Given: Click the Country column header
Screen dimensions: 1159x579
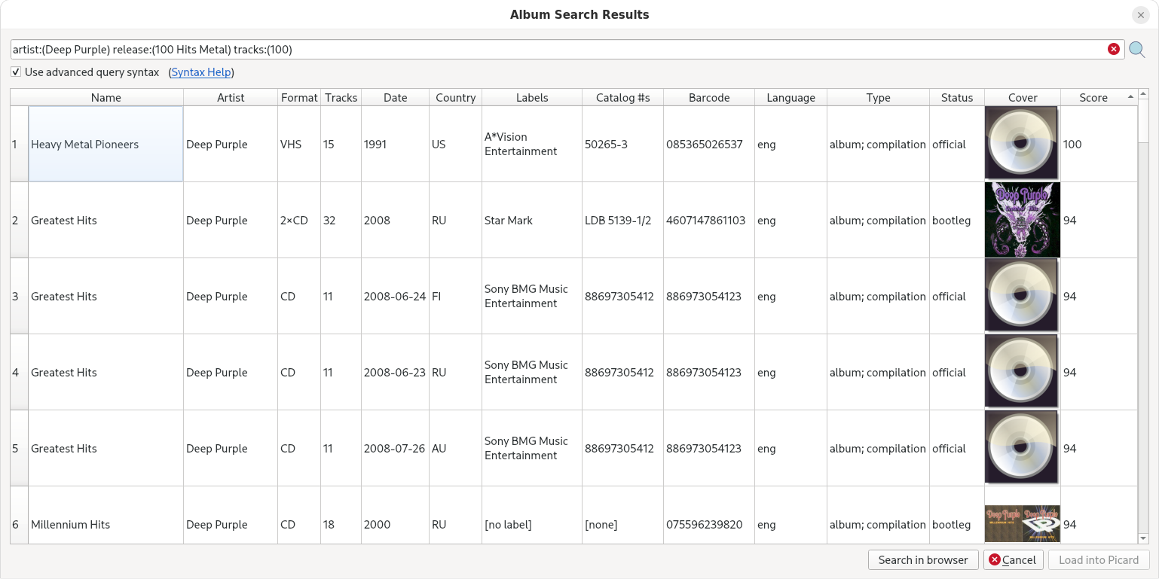Looking at the screenshot, I should click(x=455, y=97).
